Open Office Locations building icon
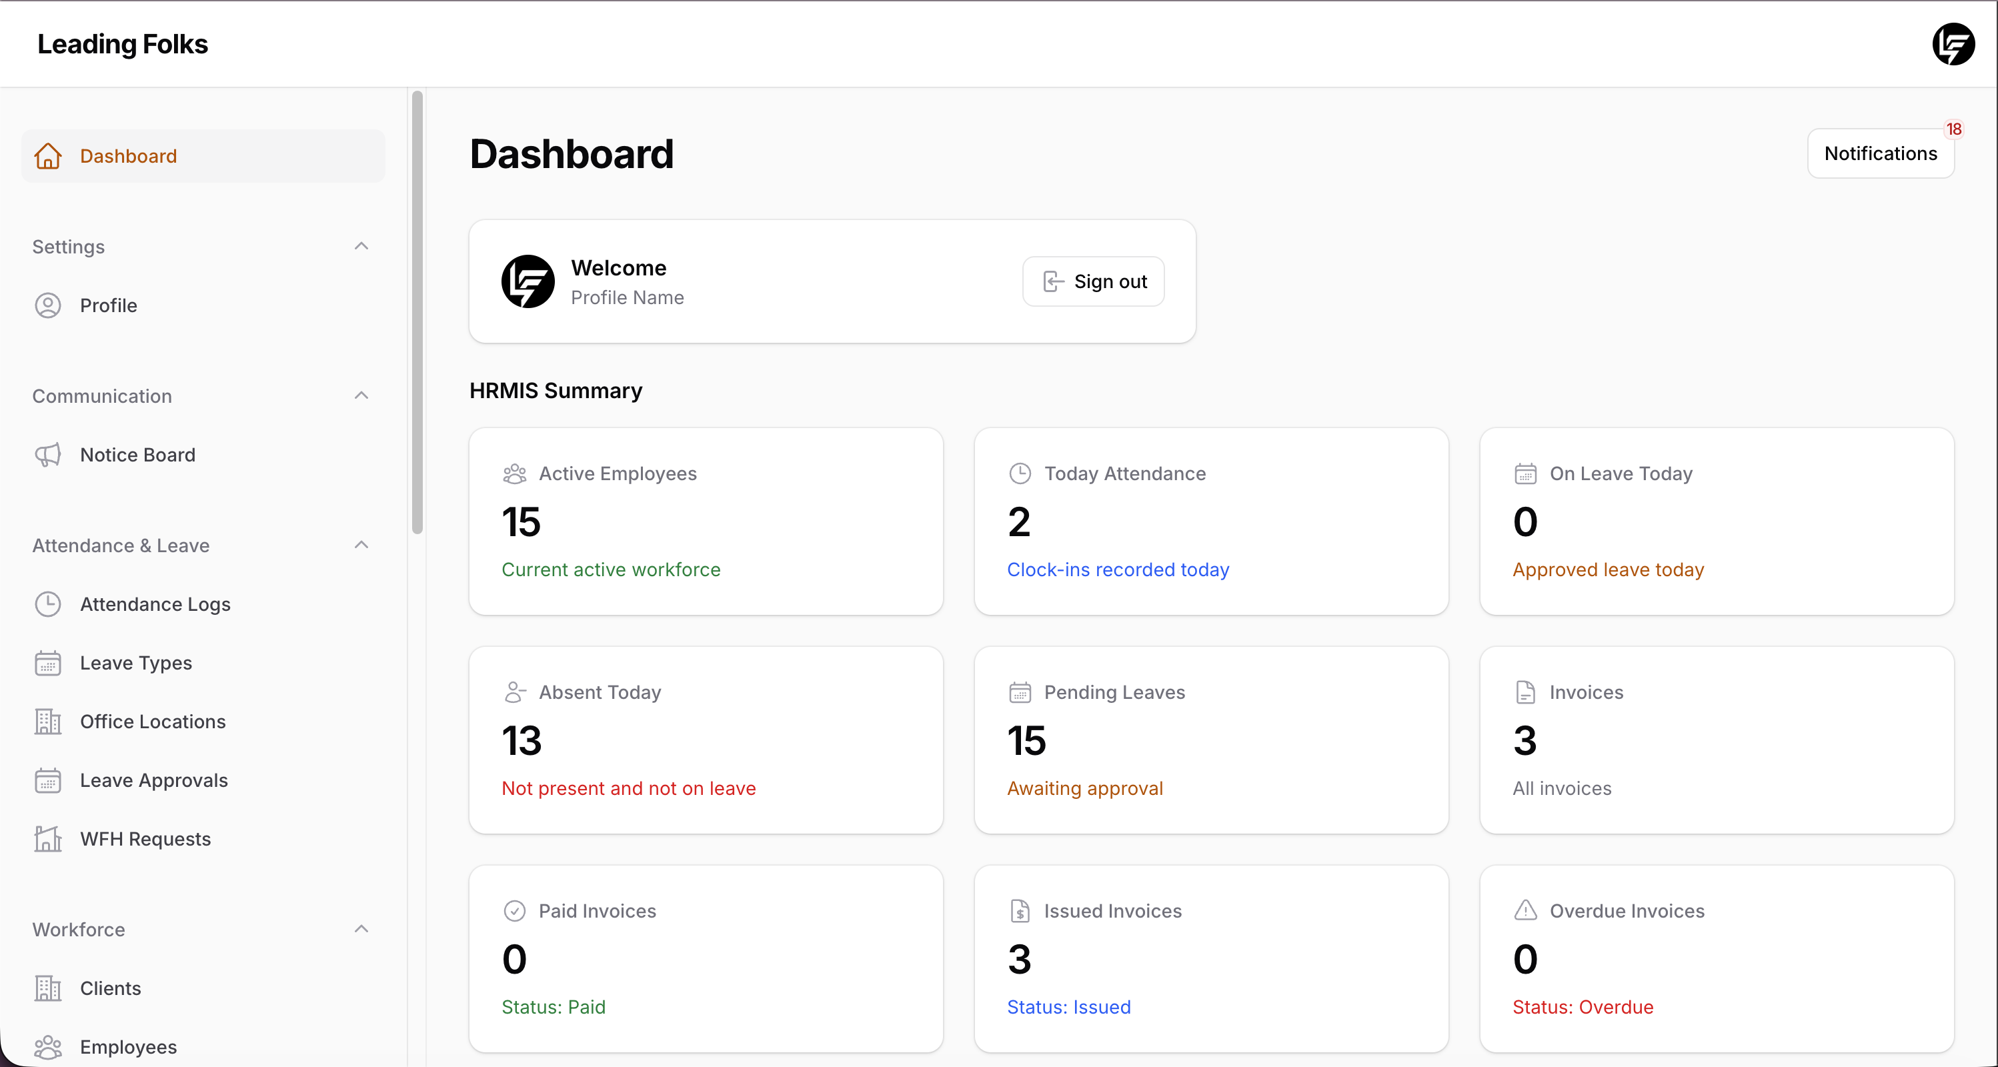This screenshot has width=1998, height=1067. [47, 721]
